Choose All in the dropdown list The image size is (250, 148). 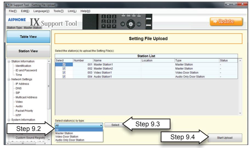[79, 130]
